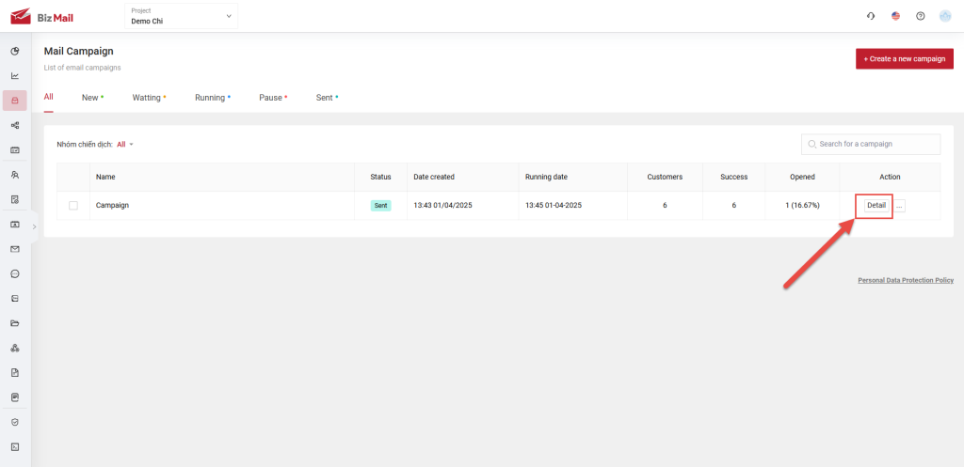Viewport: 964px width, 467px height.
Task: Open help via the question mark icon
Action: (x=921, y=16)
